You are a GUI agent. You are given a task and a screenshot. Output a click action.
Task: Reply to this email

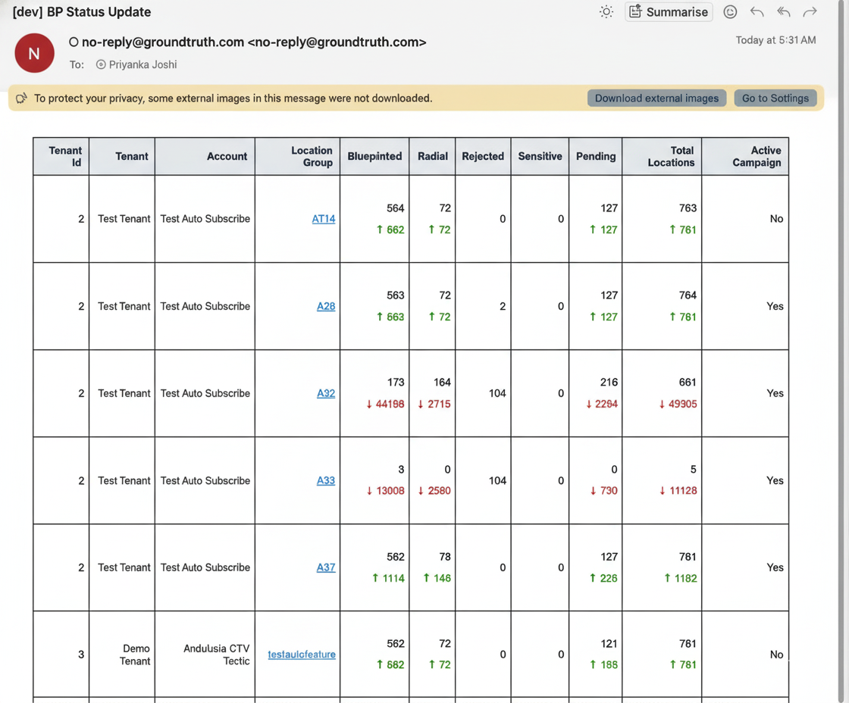(x=757, y=12)
